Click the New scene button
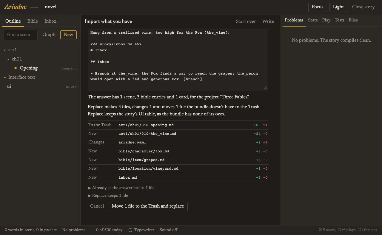382x235 pixels. 68,35
